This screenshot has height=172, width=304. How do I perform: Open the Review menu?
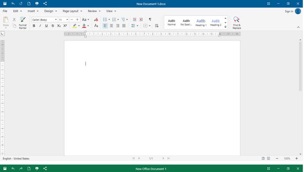[x=94, y=11]
